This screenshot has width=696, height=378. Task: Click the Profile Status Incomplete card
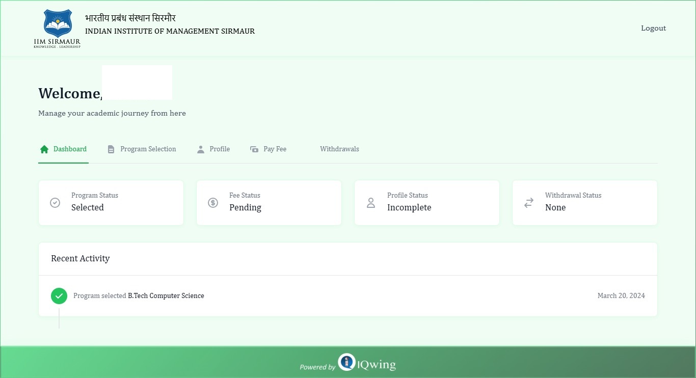[427, 202]
